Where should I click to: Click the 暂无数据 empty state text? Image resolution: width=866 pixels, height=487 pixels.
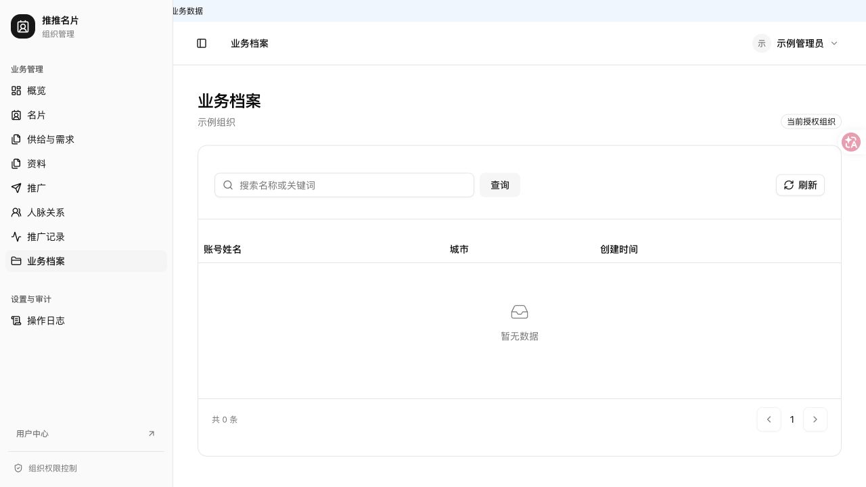pyautogui.click(x=520, y=336)
